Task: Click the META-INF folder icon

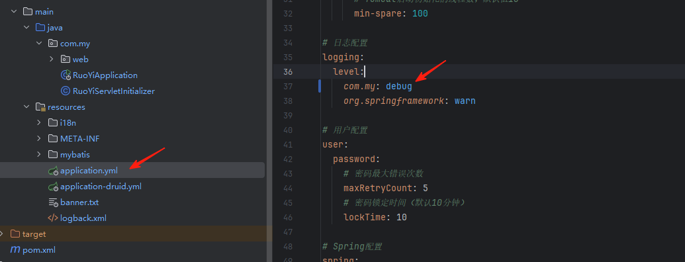Action: coord(52,138)
